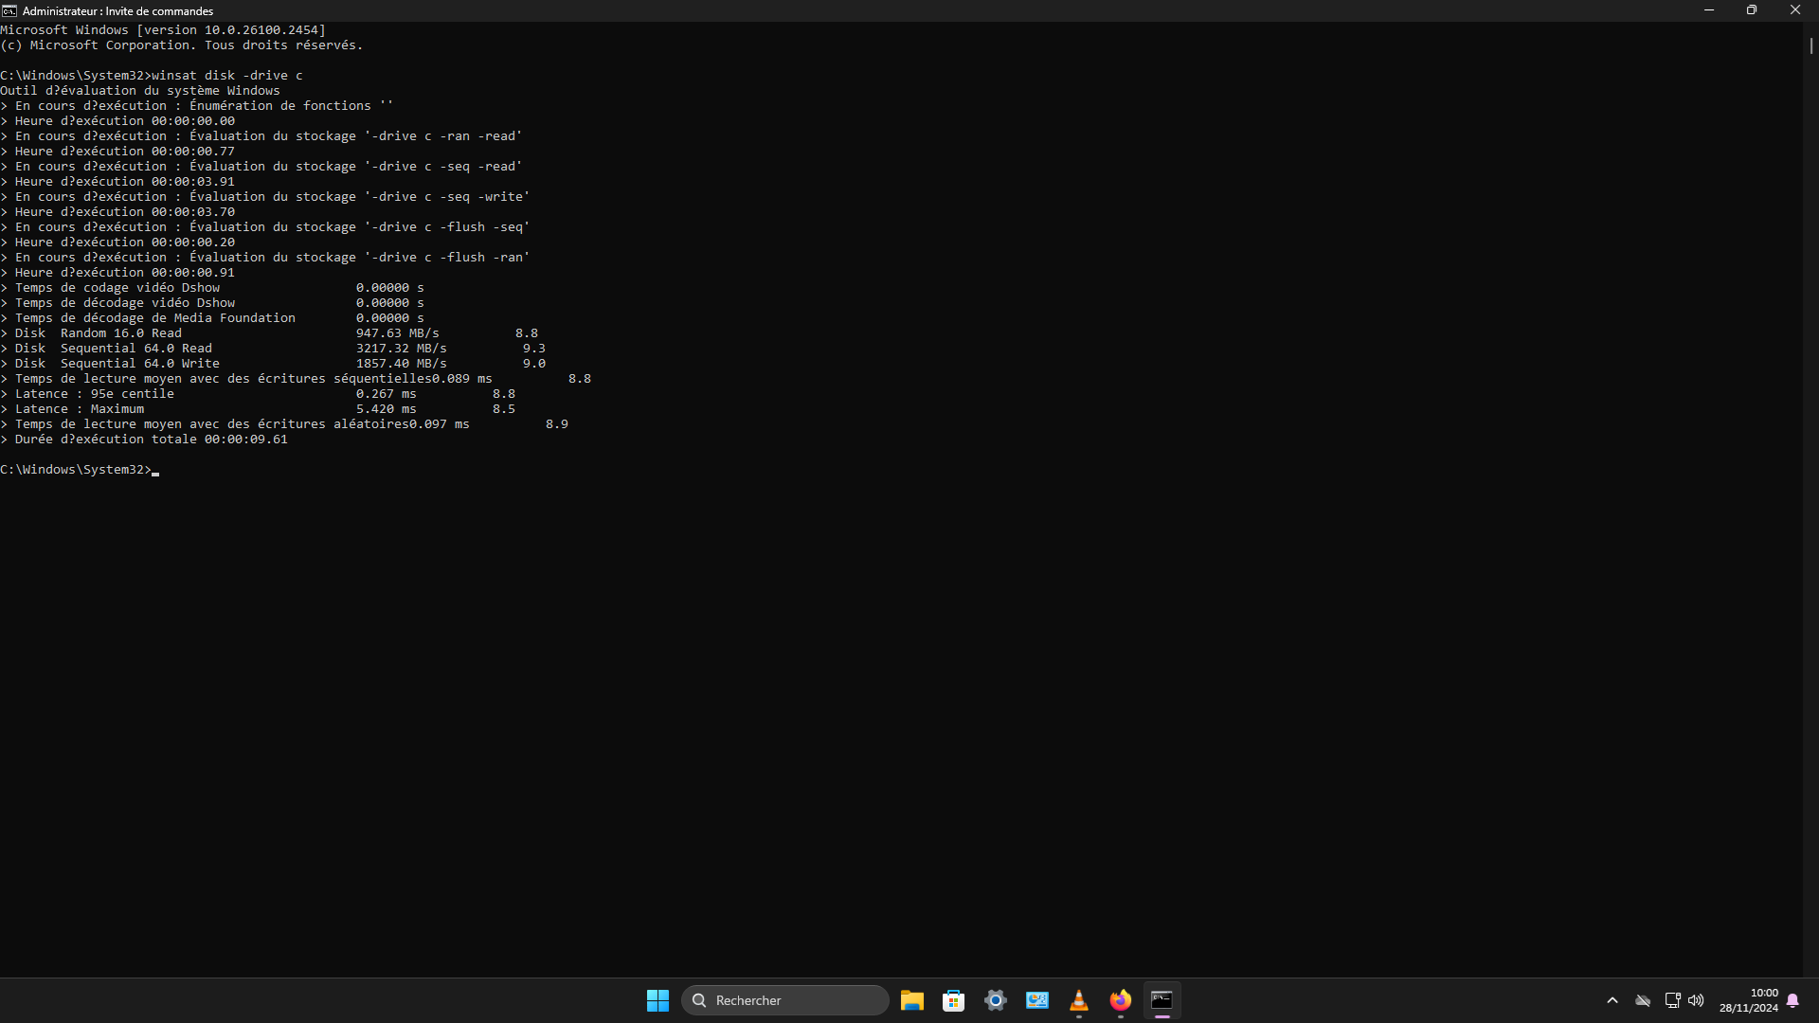Image resolution: width=1819 pixels, height=1023 pixels.
Task: Minimize the command prompt window
Action: coord(1709,10)
